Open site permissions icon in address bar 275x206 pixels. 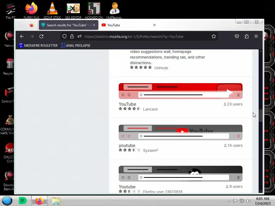(x=79, y=36)
